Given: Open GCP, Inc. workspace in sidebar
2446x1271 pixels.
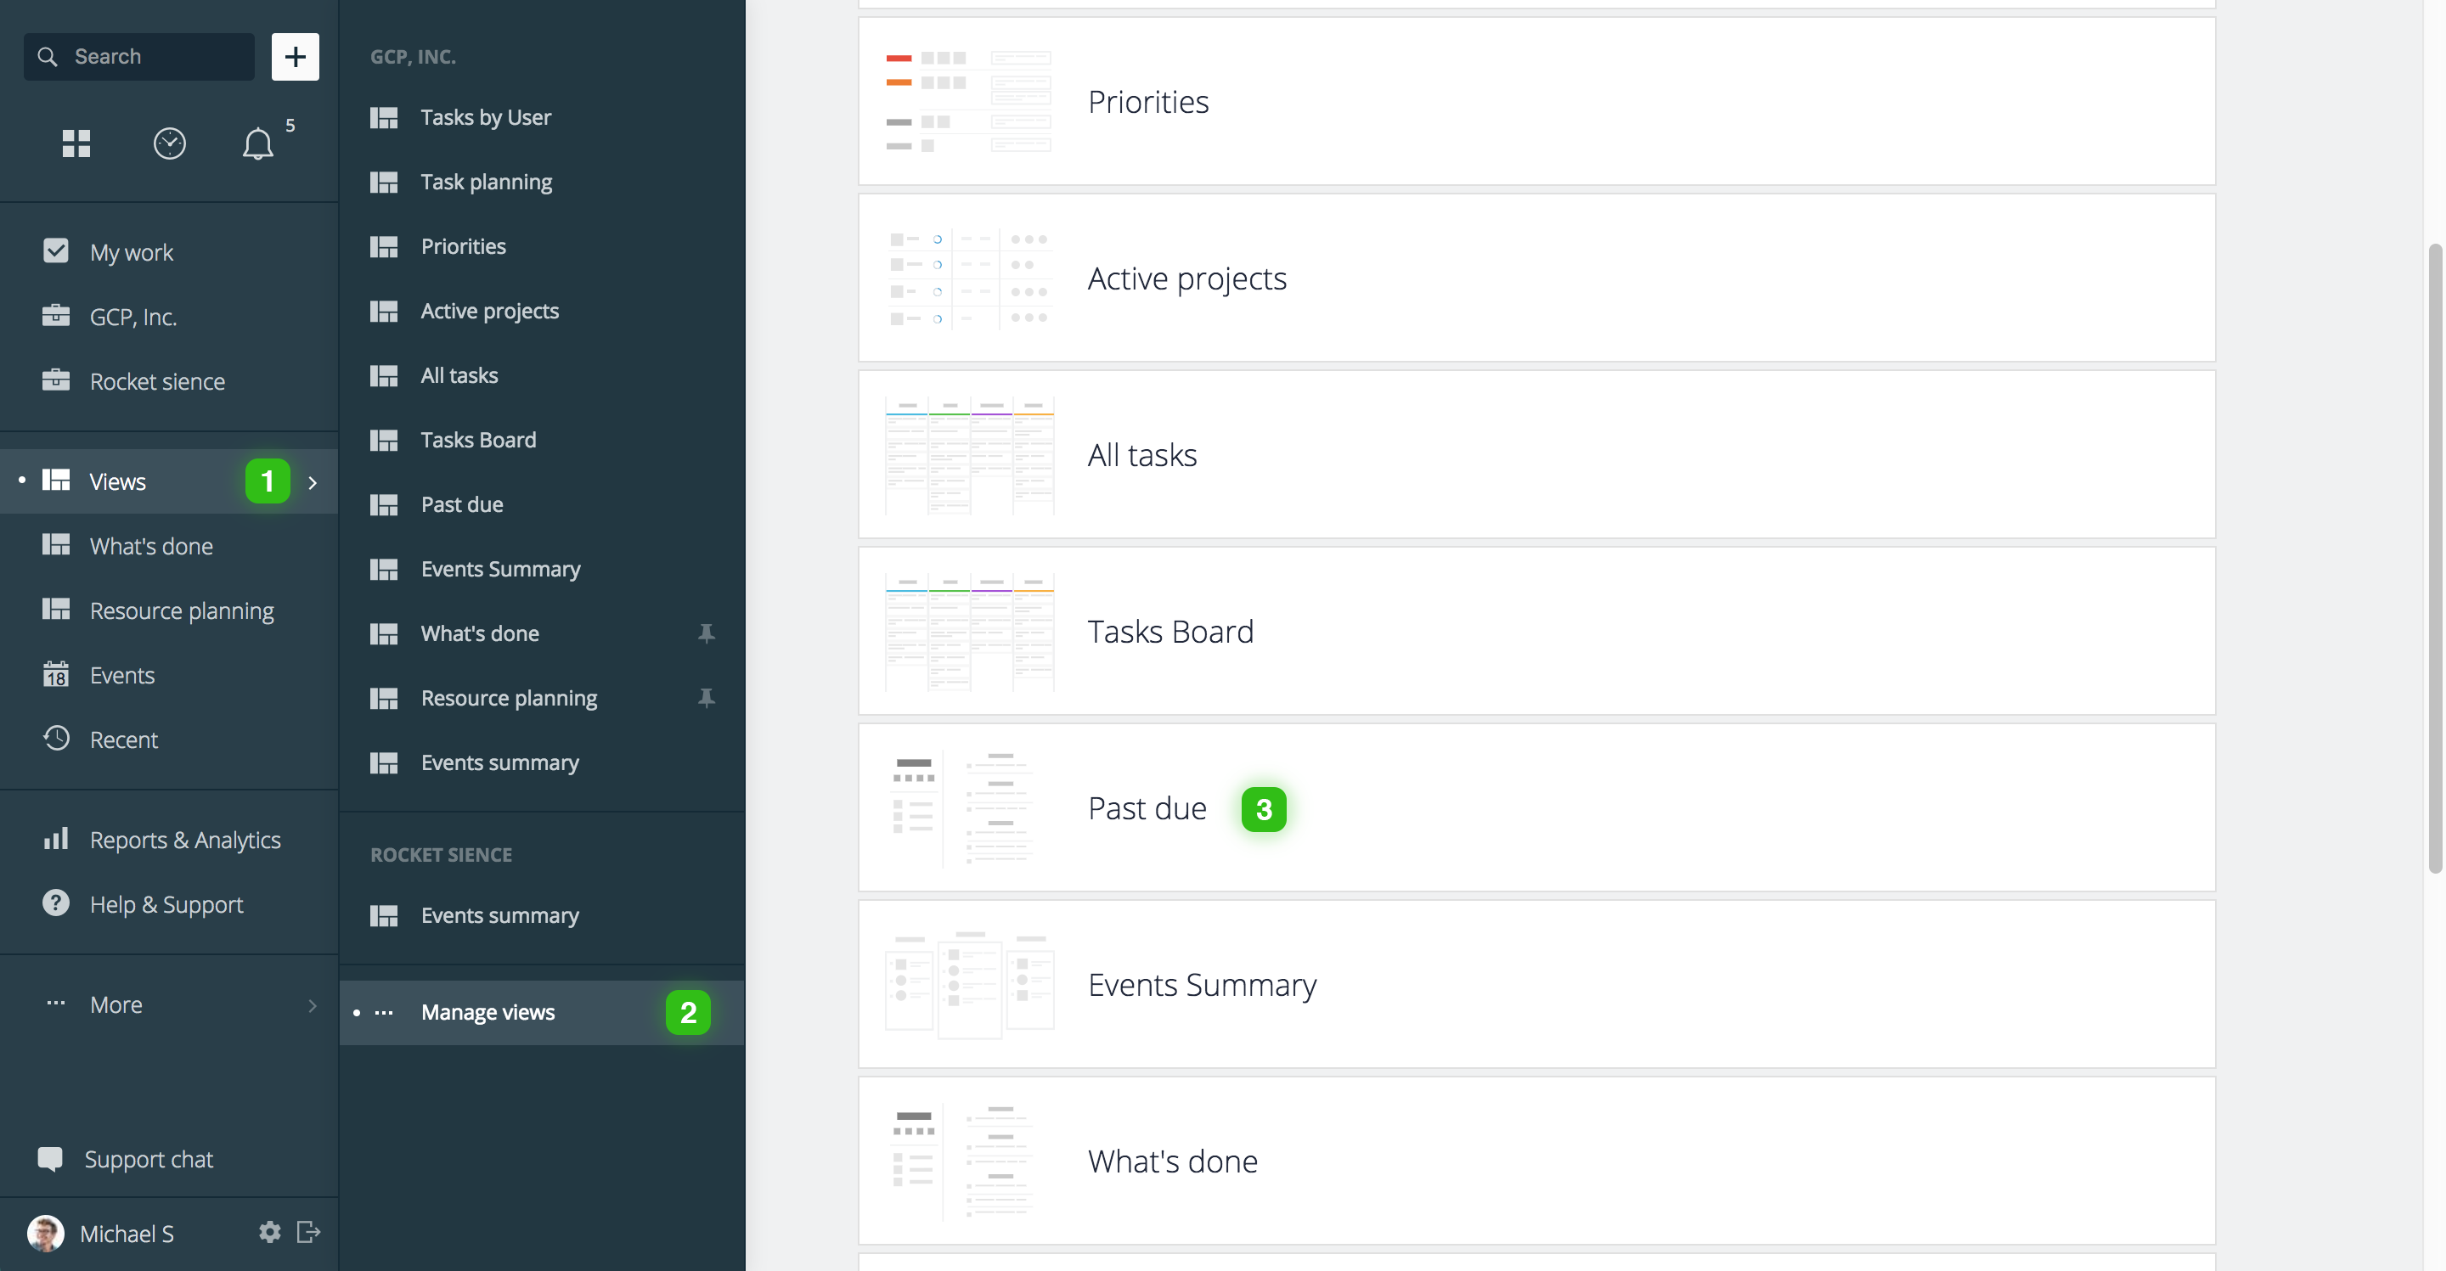Looking at the screenshot, I should [x=169, y=317].
